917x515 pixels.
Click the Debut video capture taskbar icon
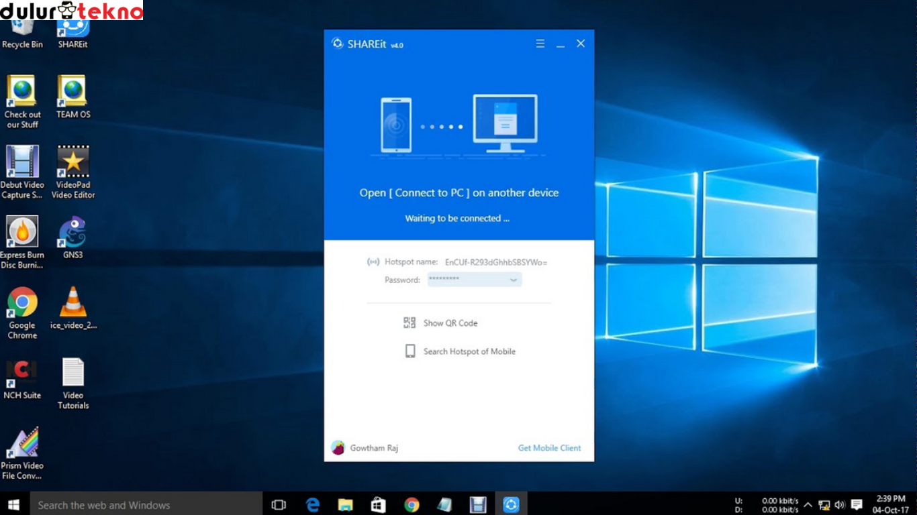[x=478, y=505]
